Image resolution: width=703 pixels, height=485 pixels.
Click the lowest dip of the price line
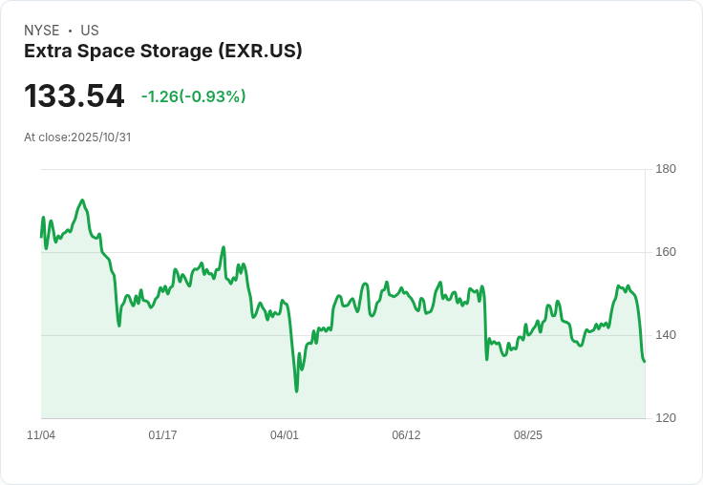coord(296,390)
